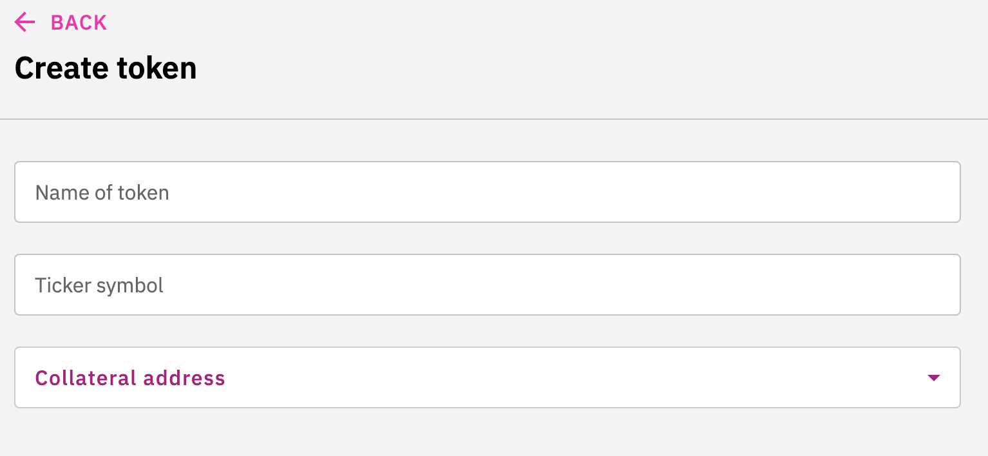Click the pink back arrow icon

pyautogui.click(x=25, y=23)
